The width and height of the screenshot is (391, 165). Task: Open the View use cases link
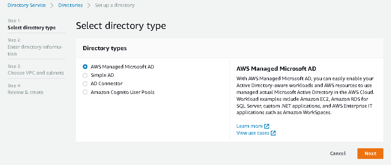[253, 133]
